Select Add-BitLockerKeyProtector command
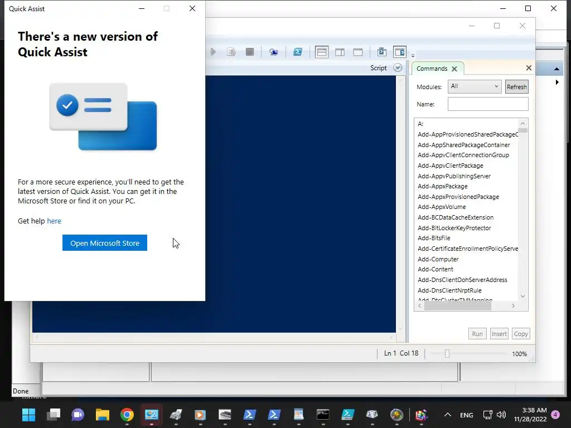Image resolution: width=571 pixels, height=428 pixels. (454, 228)
